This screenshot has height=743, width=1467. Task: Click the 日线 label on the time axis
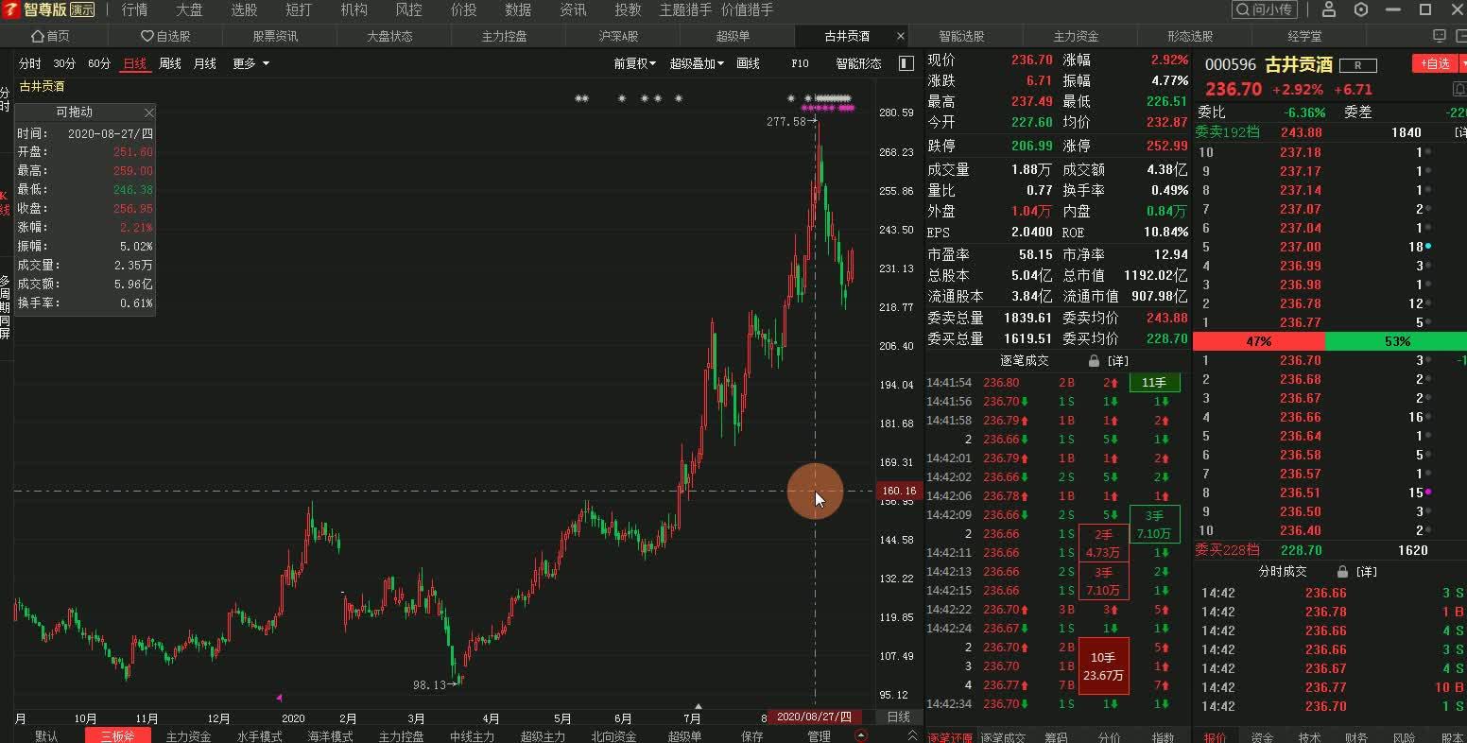pos(898,717)
